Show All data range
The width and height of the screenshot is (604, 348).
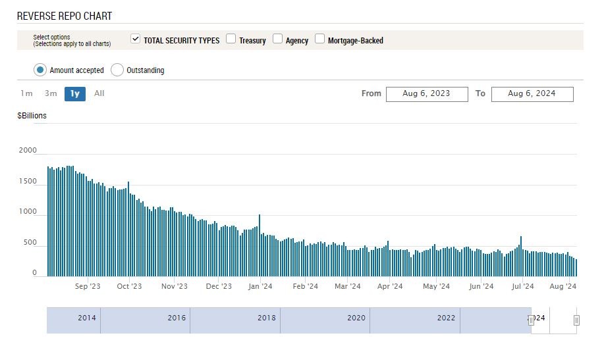[x=99, y=93]
